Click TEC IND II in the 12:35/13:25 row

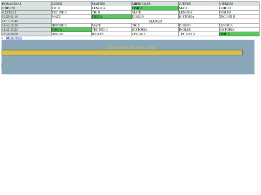pyautogui.click(x=112, y=30)
